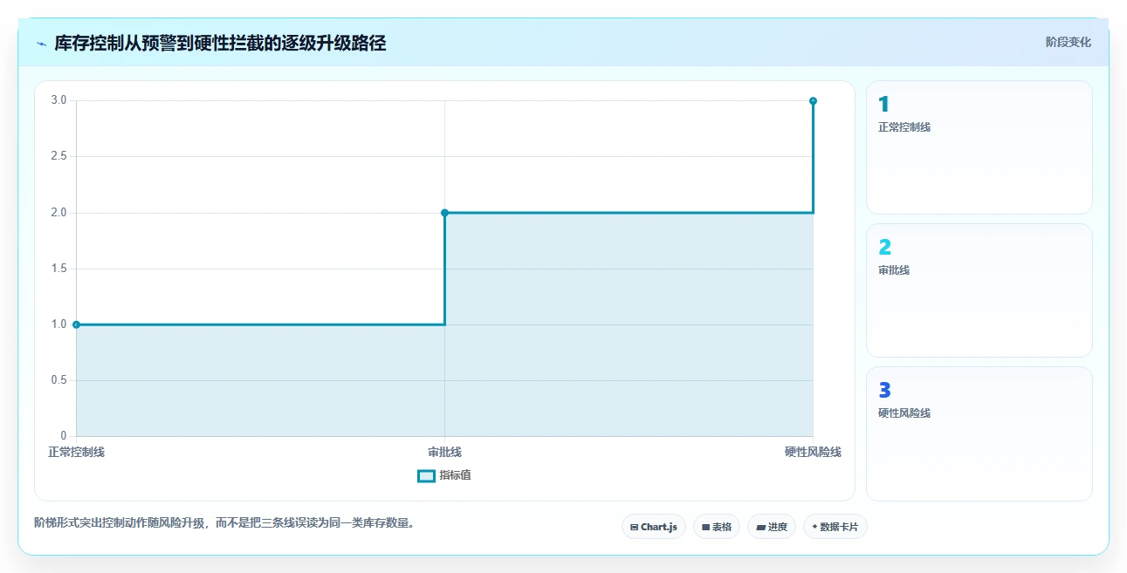Click the y-axis tick 1.5
The width and height of the screenshot is (1127, 573).
58,269
